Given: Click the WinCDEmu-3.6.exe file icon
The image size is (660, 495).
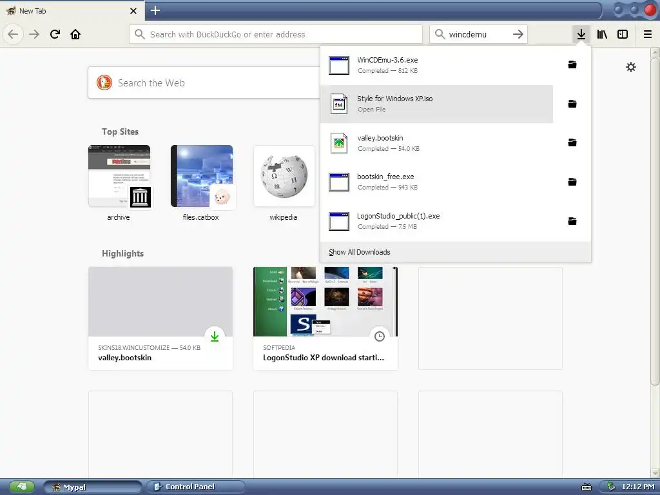Looking at the screenshot, I should tap(339, 65).
